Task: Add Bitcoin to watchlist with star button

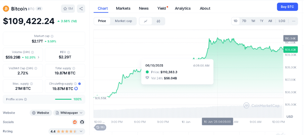Action: [68, 9]
